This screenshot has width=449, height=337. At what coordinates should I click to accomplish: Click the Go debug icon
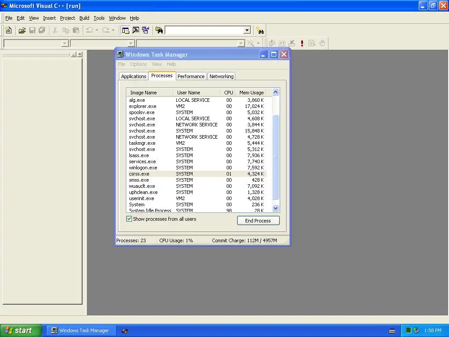tap(312, 43)
